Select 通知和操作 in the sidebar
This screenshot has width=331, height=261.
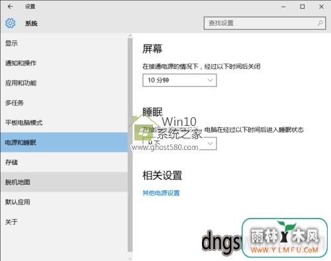64,63
